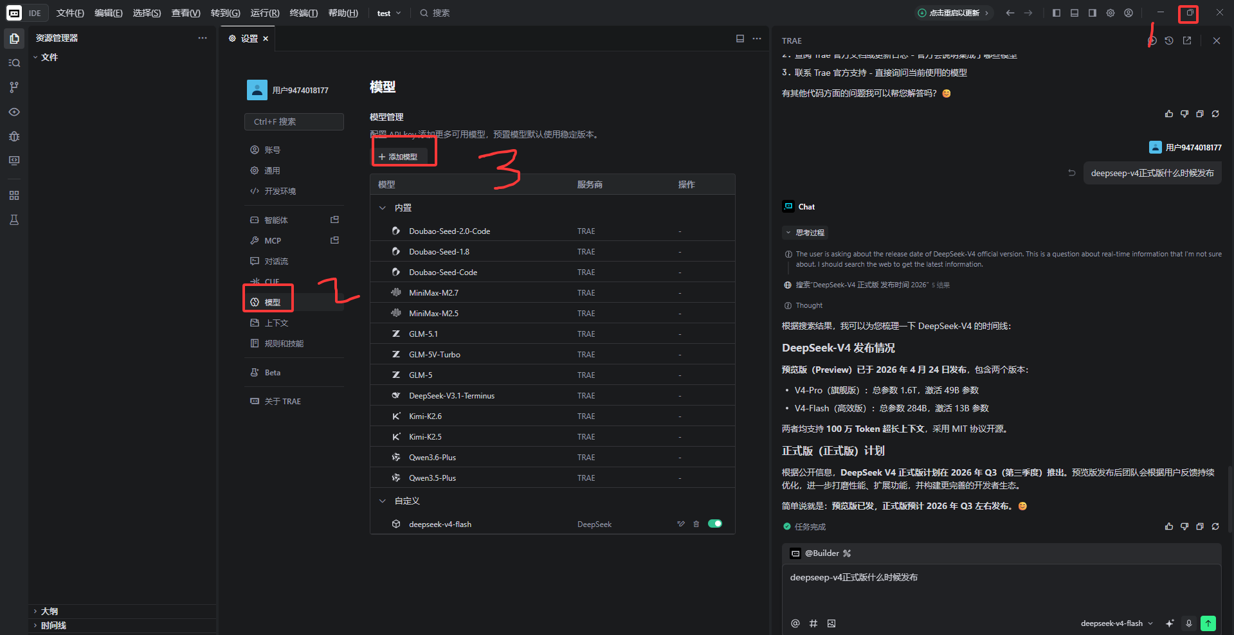Open the Source Control view icon
This screenshot has width=1234, height=635.
(14, 87)
